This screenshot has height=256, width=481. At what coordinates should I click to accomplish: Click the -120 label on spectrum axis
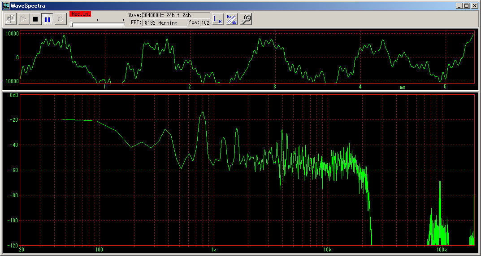pos(13,245)
